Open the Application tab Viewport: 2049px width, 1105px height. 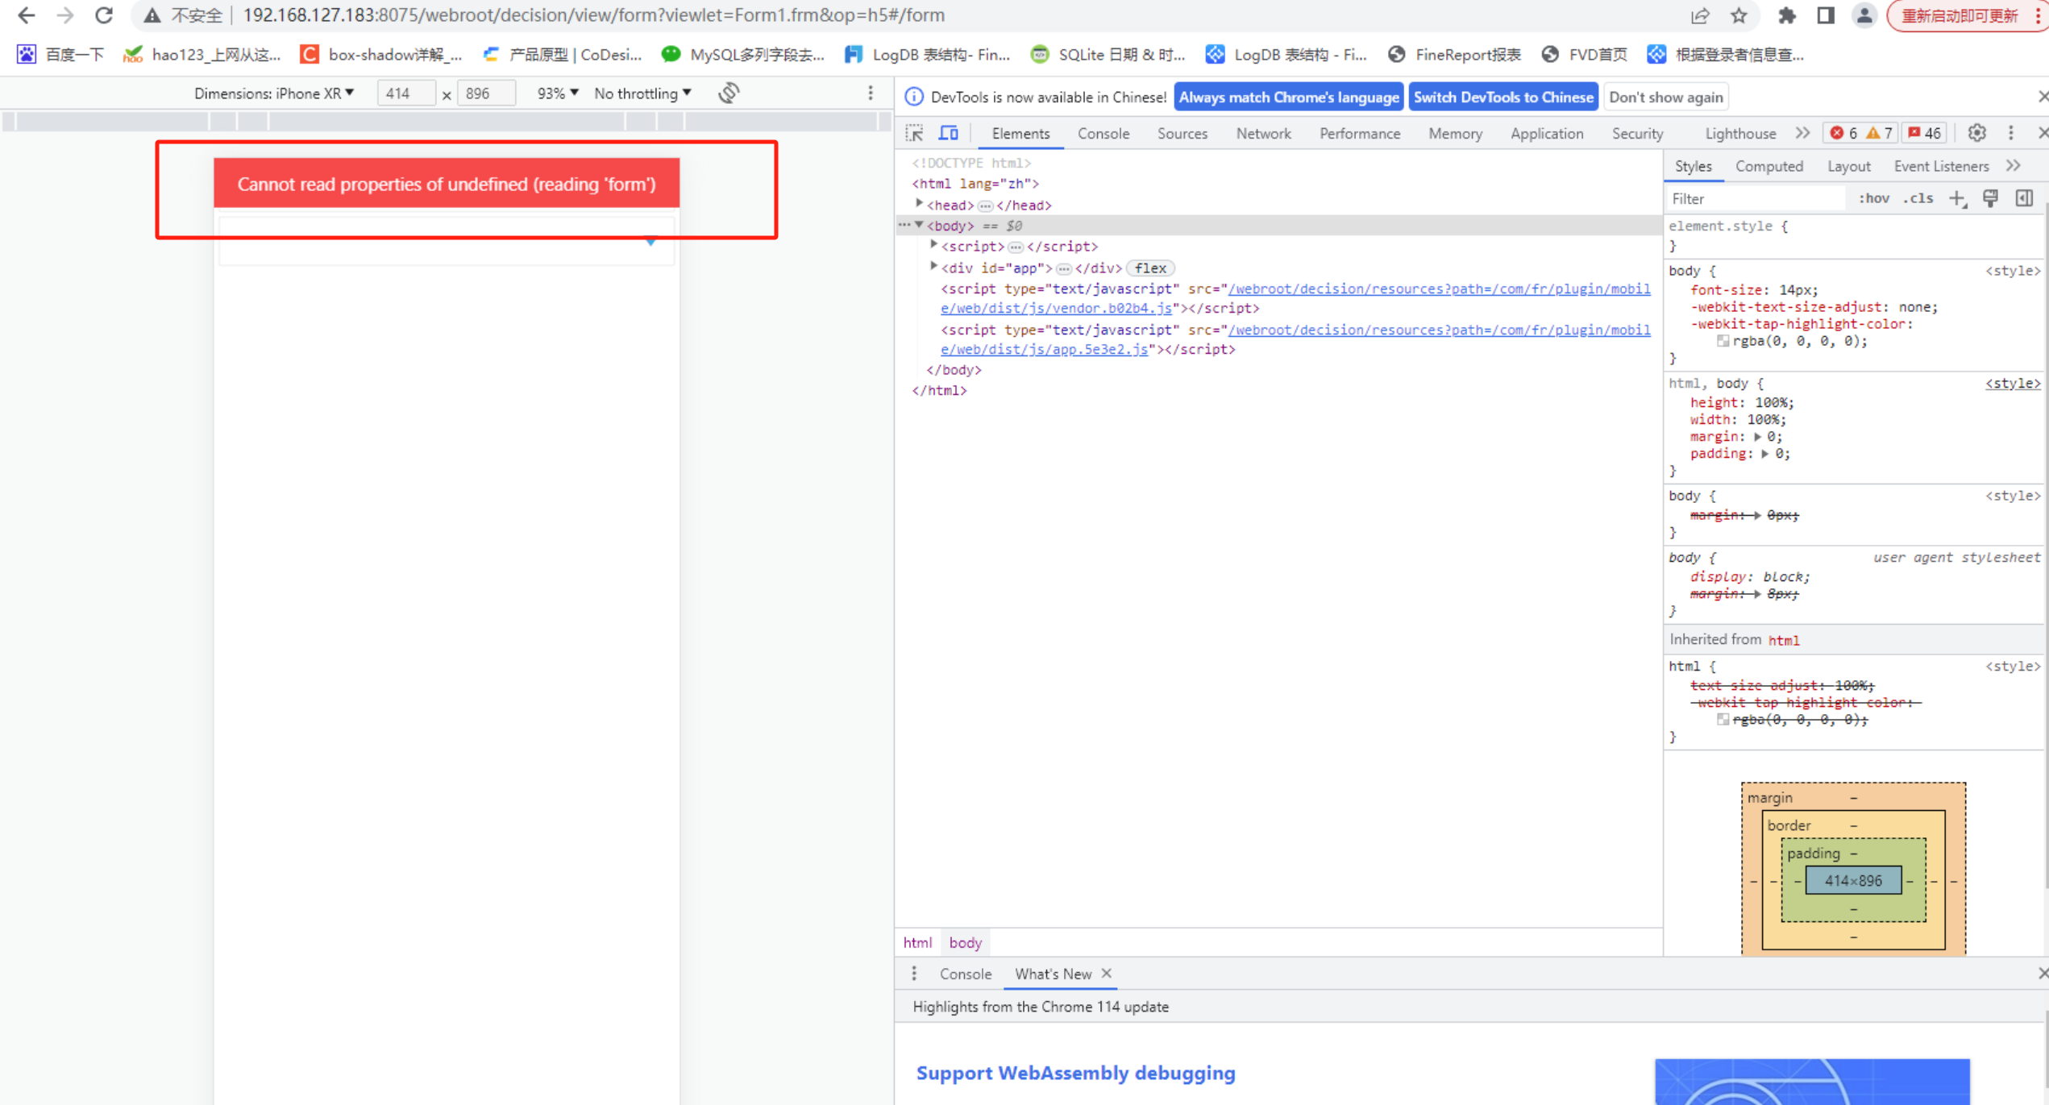click(1547, 134)
